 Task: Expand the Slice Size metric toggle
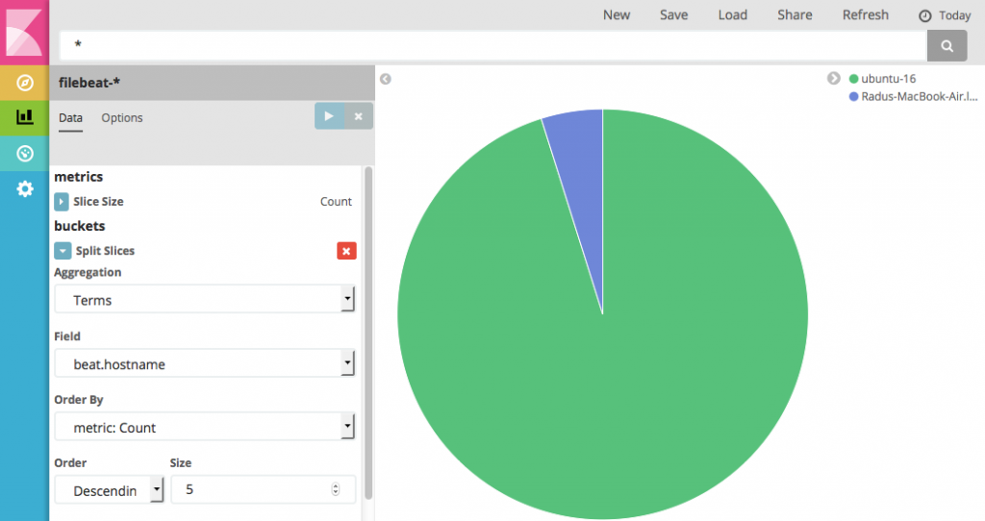click(62, 202)
